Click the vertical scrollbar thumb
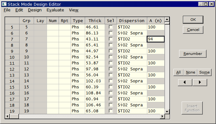This screenshot has width=216, height=124. point(167,23)
